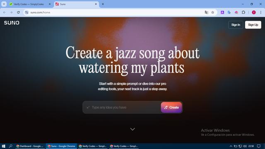Show hidden system tray icons
This screenshot has width=265, height=149.
tap(231, 146)
